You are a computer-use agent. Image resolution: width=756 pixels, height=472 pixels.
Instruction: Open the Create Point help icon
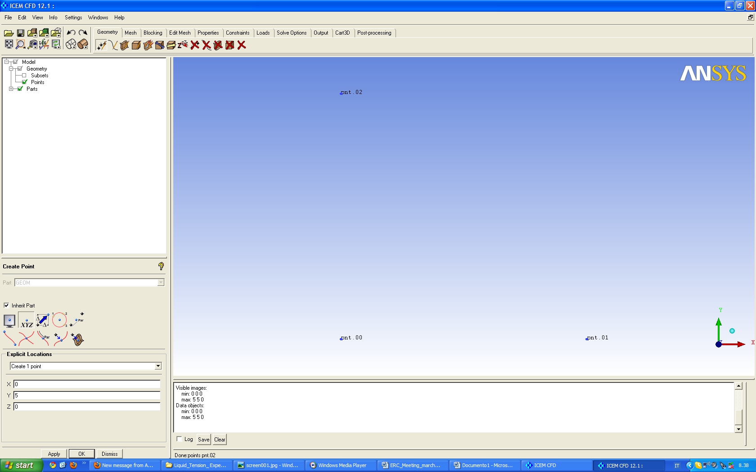[161, 266]
